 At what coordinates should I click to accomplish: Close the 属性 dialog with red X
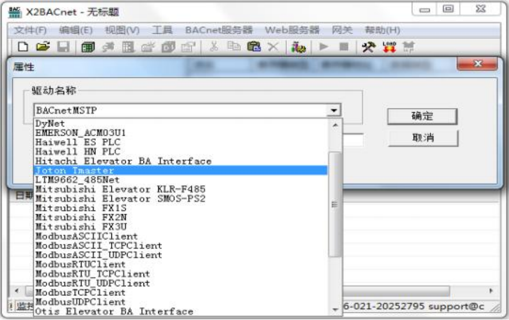coord(477,63)
